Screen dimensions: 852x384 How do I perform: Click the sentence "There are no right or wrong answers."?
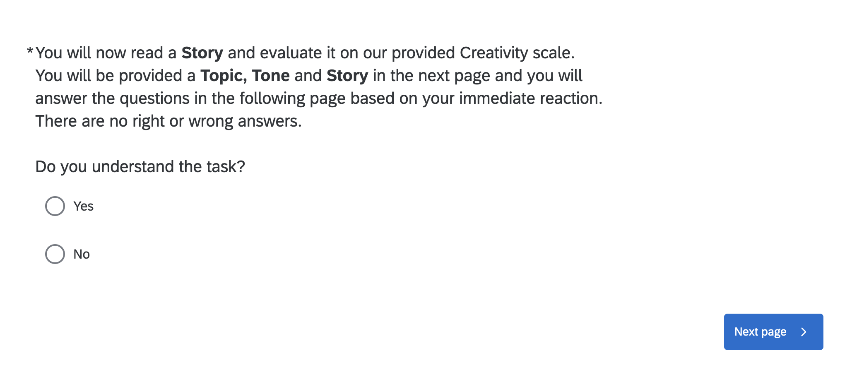click(168, 121)
